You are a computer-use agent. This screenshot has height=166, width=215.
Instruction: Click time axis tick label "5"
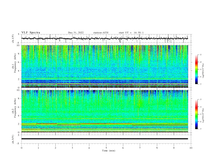pos(106,148)
